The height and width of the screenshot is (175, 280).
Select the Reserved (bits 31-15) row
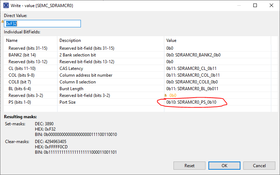pyautogui.click(x=28, y=48)
